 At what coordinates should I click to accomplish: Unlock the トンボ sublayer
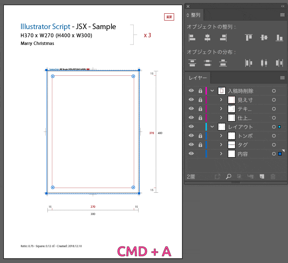[200, 136]
